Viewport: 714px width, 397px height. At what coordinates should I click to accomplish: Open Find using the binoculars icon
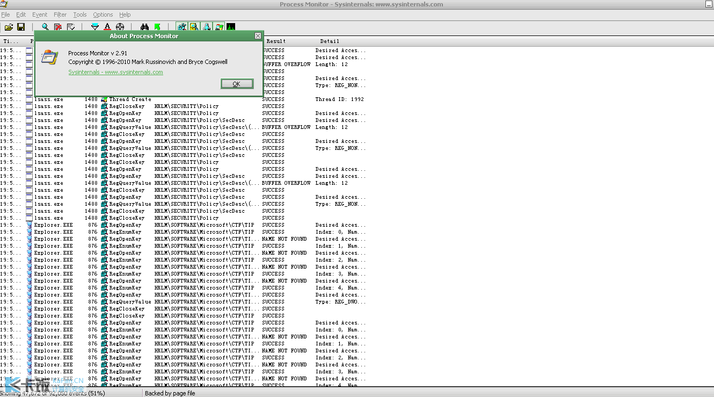pos(145,27)
